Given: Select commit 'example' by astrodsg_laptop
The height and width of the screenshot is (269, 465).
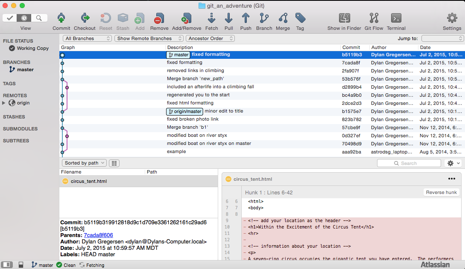Looking at the screenshot, I should click(262, 152).
